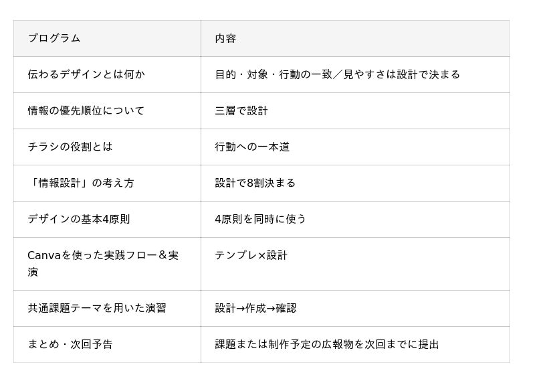535x383 pixels.
Task: Select the 共通課題テーマを用いた演習 cell
Action: tap(97, 309)
